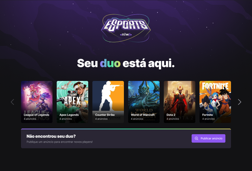
Task: Click the Não encontrou seu duo? heading
Action: click(x=51, y=136)
